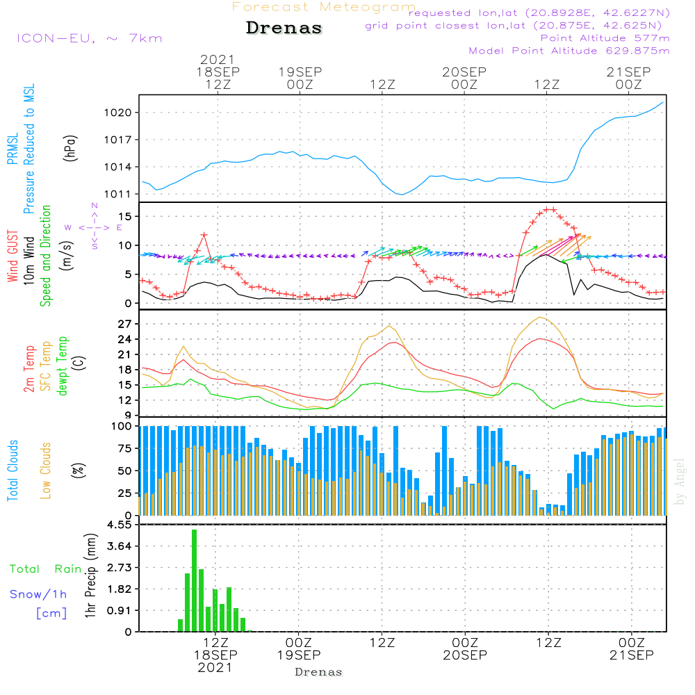Click the orange 'SFC Temp' label
Image resolution: width=695 pixels, height=695 pixels.
46,366
